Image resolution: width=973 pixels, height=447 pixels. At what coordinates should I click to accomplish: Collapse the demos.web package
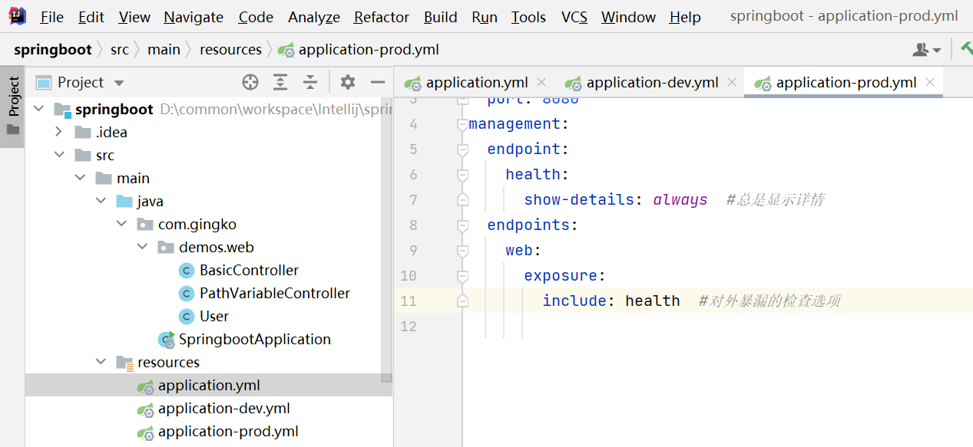[x=142, y=247]
